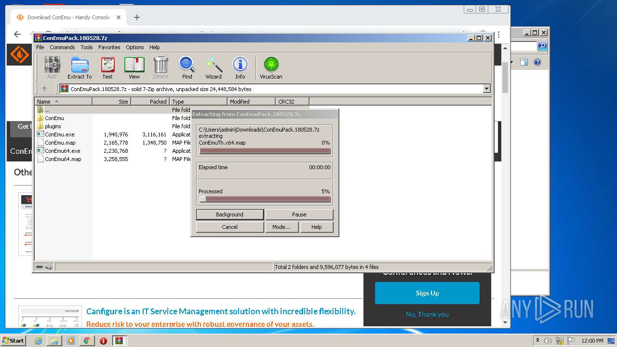This screenshot has width=617, height=347.
Task: Click the VirusScan bug icon
Action: coord(271,67)
